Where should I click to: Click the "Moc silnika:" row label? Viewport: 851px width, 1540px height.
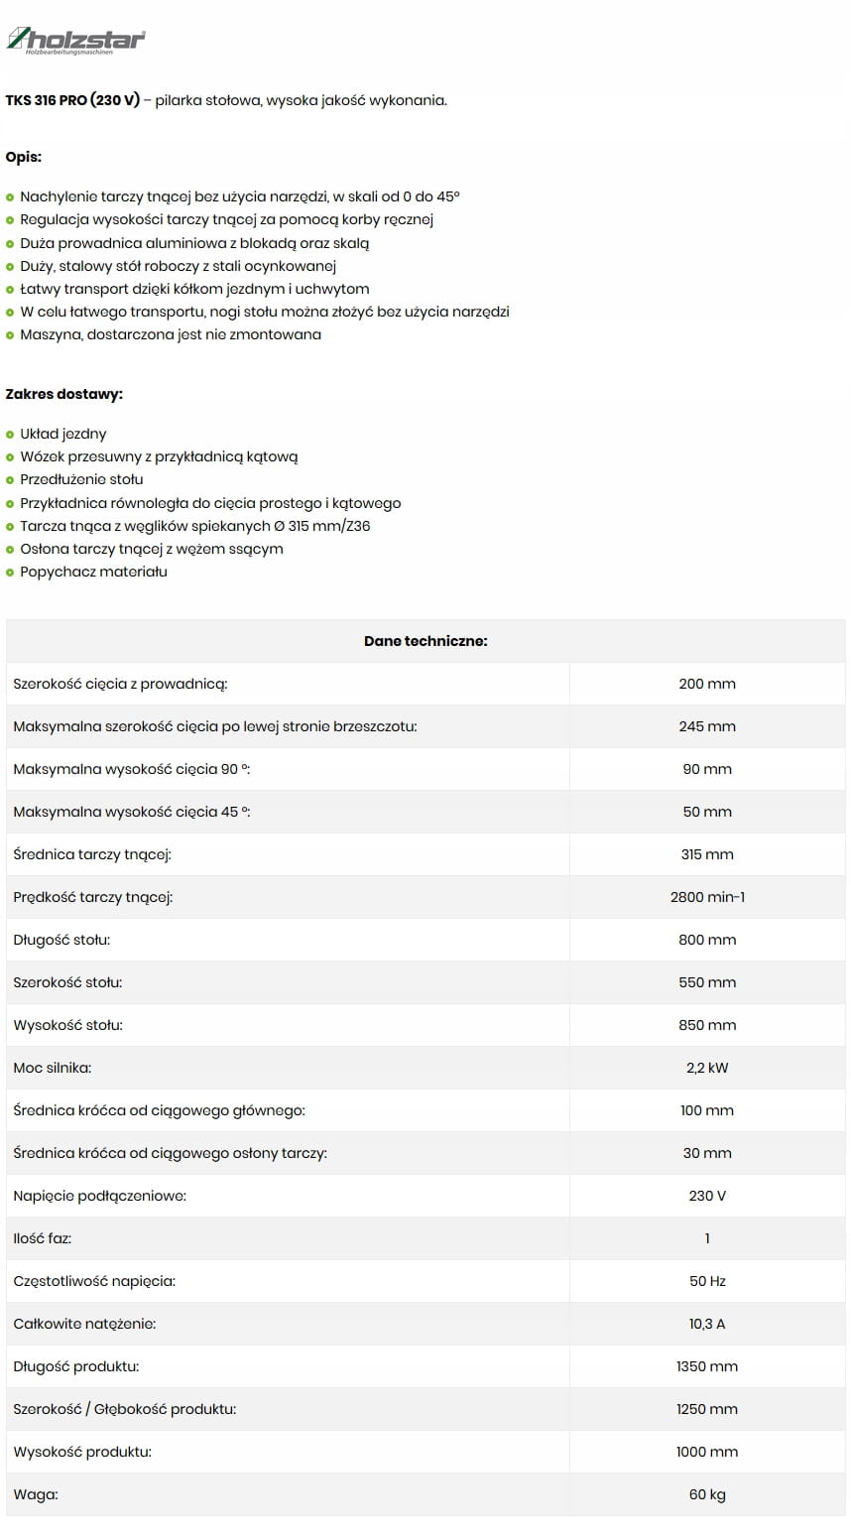pos(53,1068)
